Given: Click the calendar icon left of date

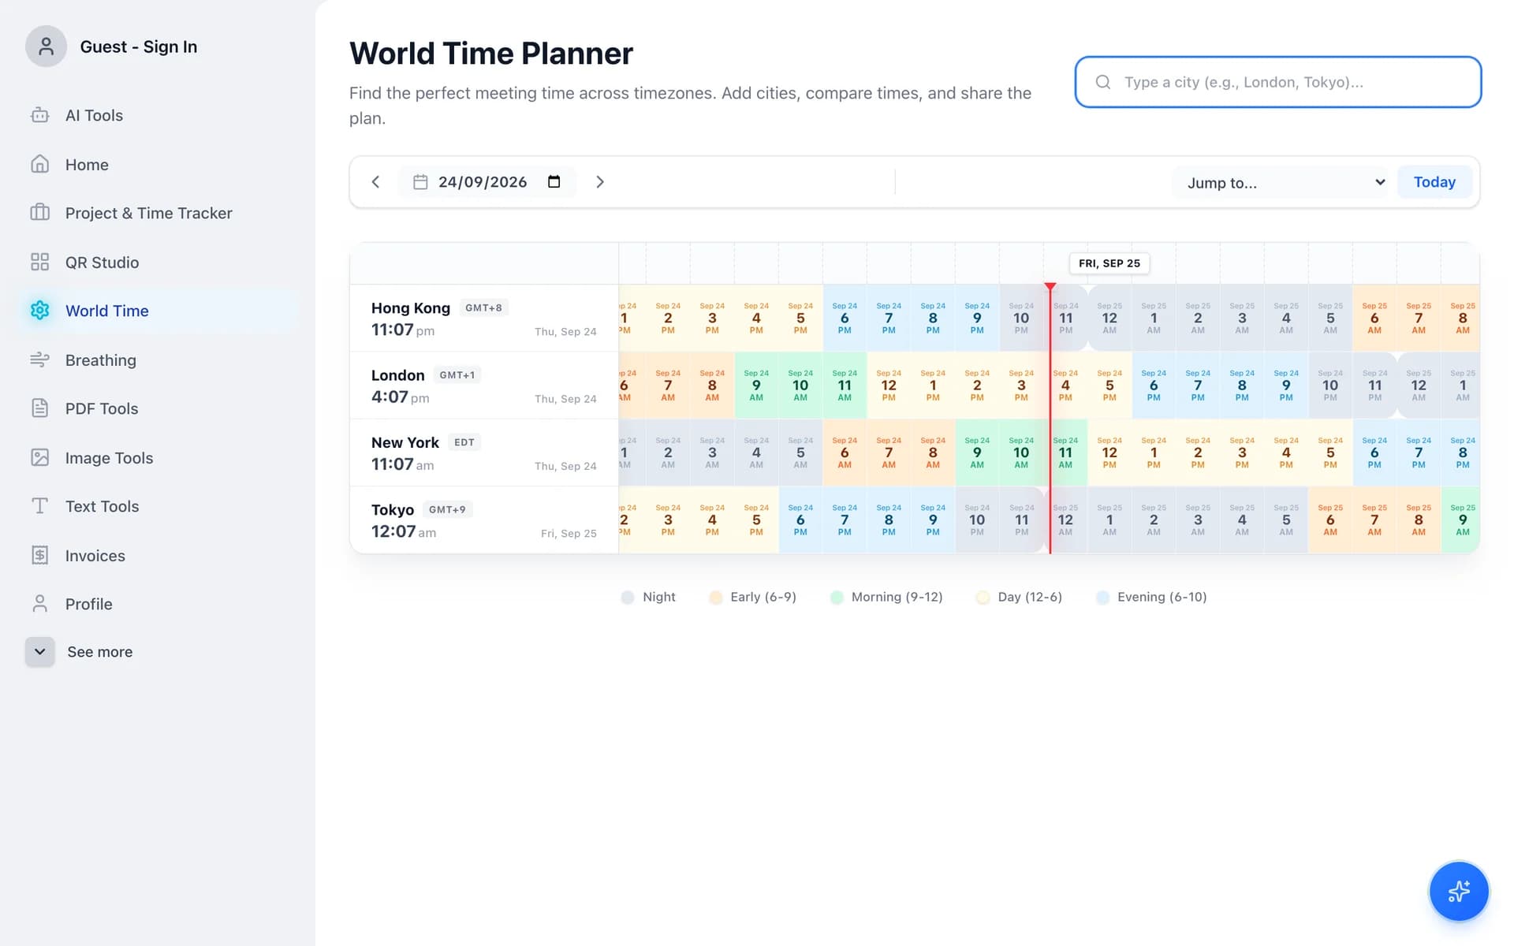Looking at the screenshot, I should pos(420,182).
